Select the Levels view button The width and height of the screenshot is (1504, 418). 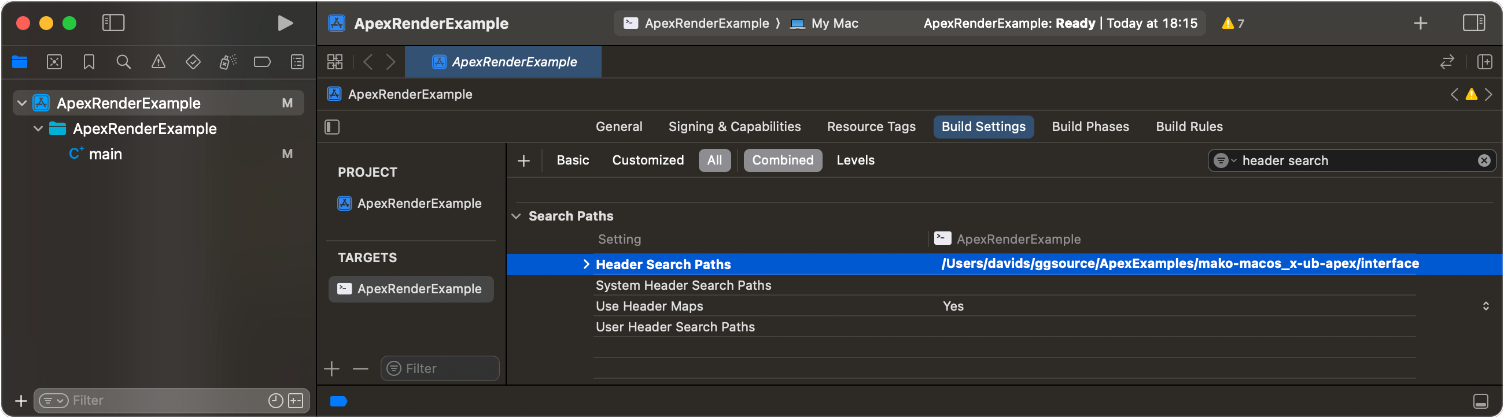[x=855, y=161]
